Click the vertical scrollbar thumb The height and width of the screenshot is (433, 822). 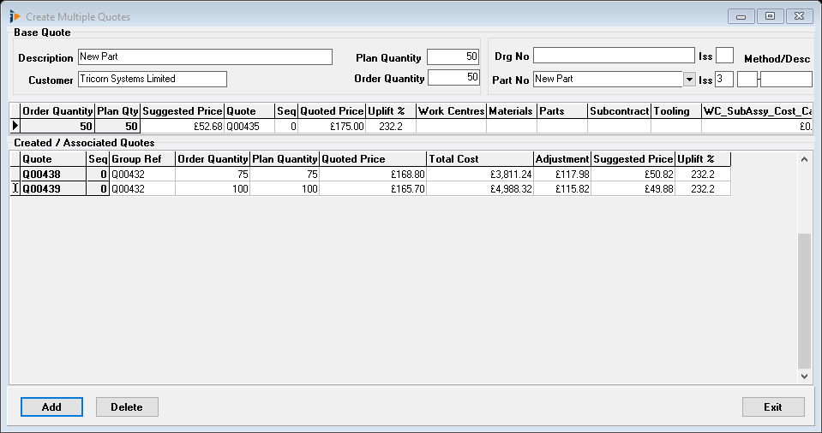803,300
